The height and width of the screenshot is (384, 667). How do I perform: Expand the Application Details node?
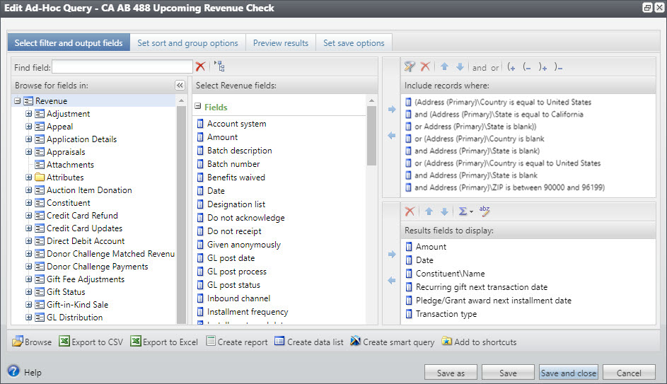point(28,139)
